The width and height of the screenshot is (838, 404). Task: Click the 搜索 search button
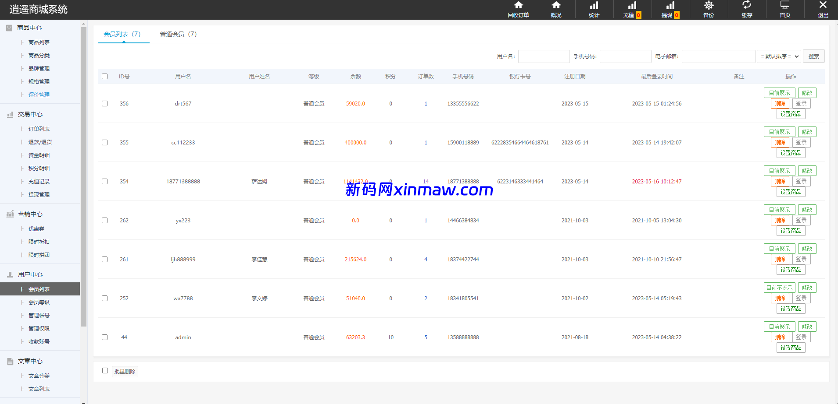pos(814,56)
